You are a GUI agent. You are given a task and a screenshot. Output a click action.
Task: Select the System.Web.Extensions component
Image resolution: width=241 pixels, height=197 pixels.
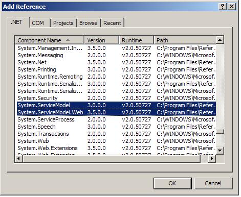tap(116, 148)
